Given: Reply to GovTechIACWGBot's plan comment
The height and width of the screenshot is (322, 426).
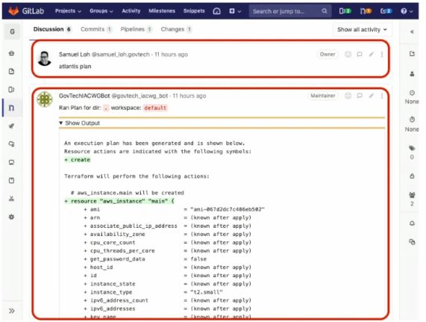Looking at the screenshot, I should click(360, 96).
